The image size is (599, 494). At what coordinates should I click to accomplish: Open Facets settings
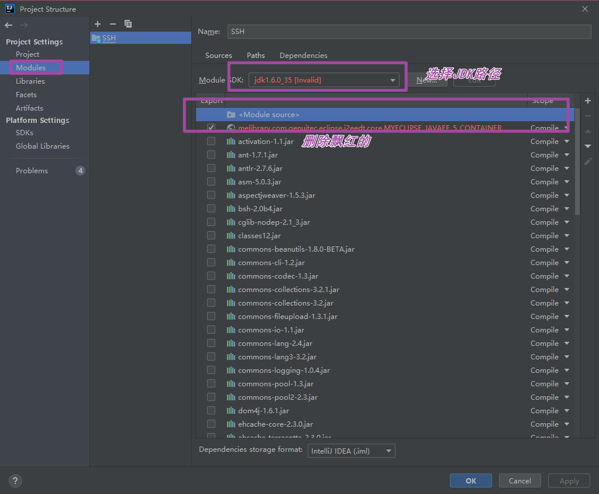click(26, 94)
